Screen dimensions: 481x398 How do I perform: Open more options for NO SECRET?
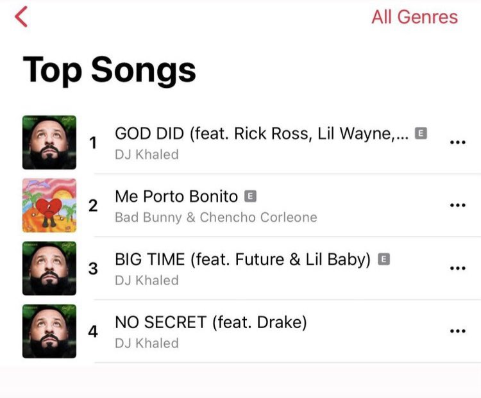pyautogui.click(x=457, y=331)
